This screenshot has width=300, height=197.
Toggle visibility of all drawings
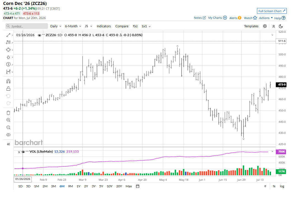pyautogui.click(x=8, y=135)
